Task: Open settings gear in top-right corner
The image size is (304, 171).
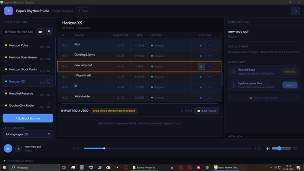Action: click(x=295, y=11)
